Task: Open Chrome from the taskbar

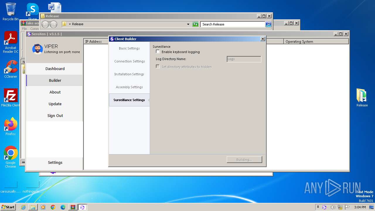Action: pos(53,207)
